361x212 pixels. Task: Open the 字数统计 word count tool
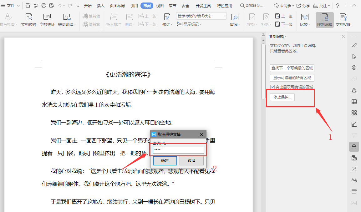pos(47,20)
